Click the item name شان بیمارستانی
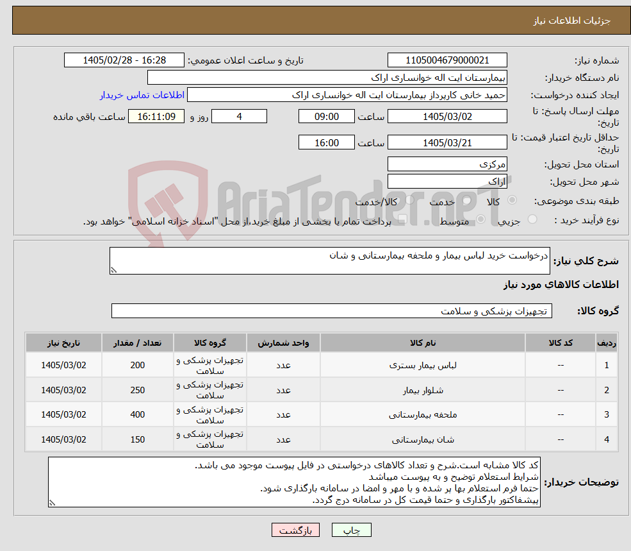This screenshot has height=551, width=631. pos(423,439)
